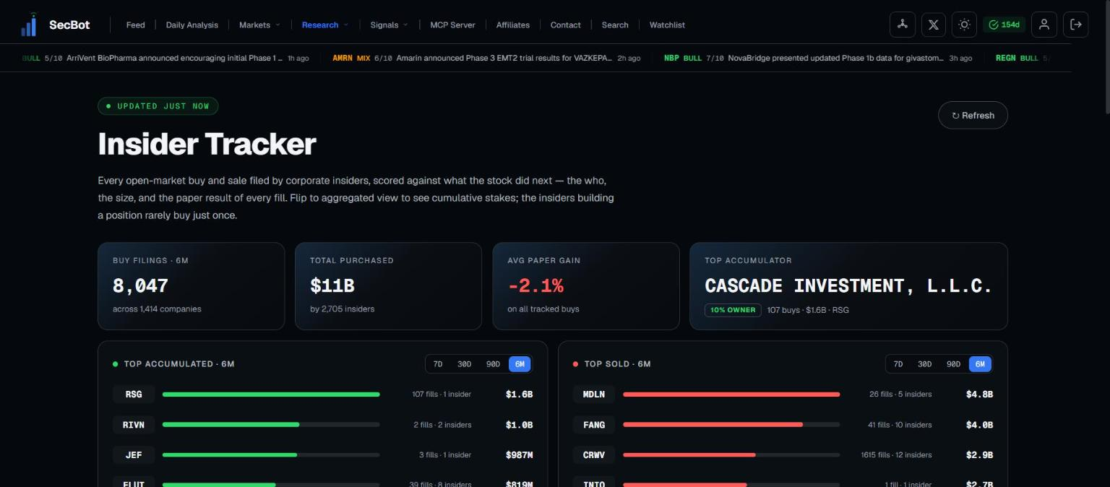Open the NBP NovaBridge ticker headline

818,58
